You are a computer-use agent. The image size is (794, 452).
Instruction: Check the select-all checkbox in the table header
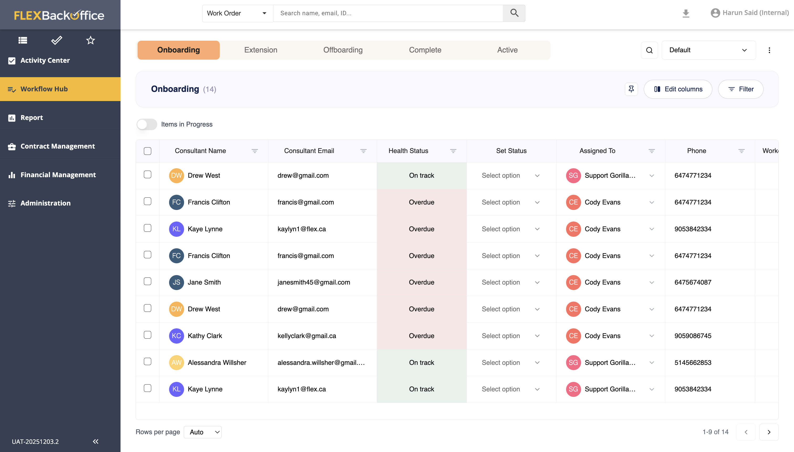tap(148, 151)
